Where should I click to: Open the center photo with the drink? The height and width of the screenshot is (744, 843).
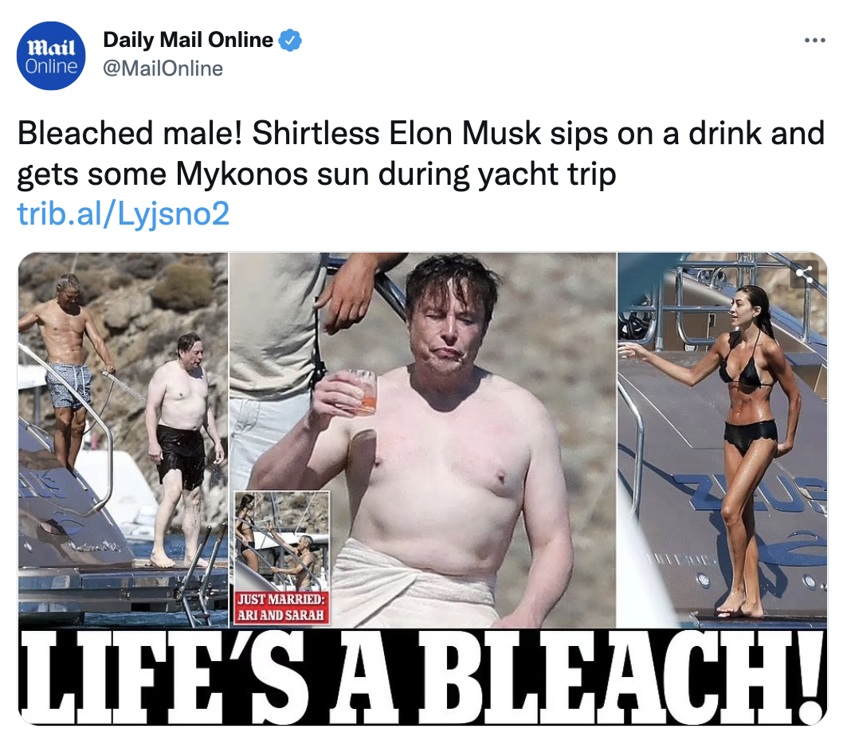(422, 440)
